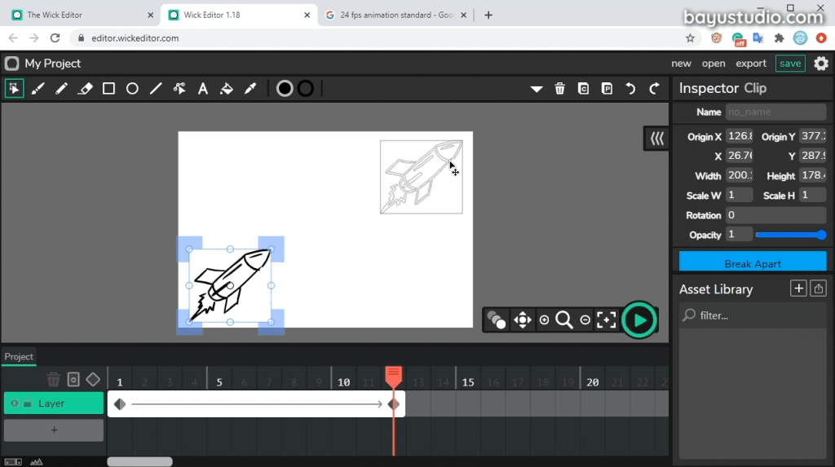Select the Pencil tool
Viewport: 835px width, 467px height.
(x=61, y=88)
